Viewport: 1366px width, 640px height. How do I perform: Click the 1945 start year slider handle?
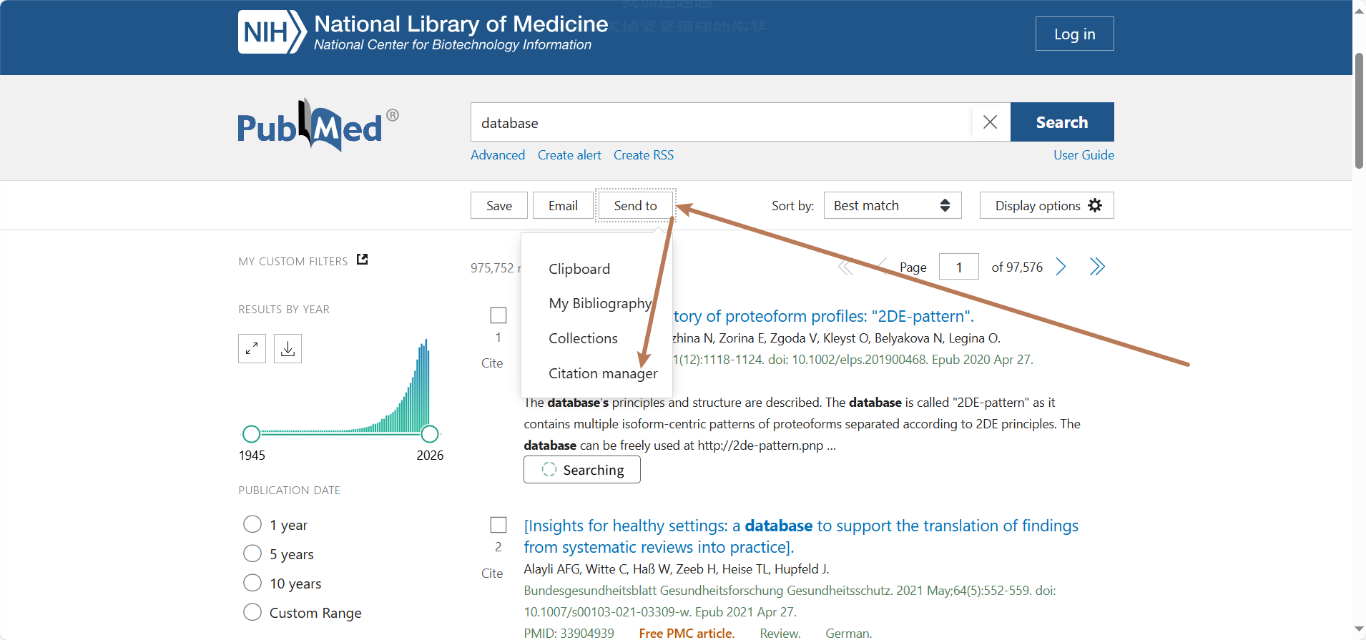[x=251, y=434]
